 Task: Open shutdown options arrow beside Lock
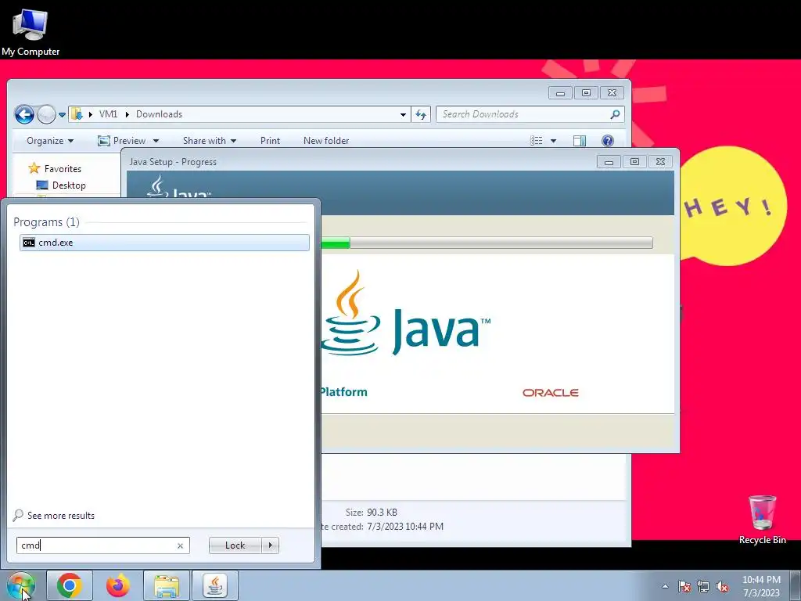[x=270, y=545]
